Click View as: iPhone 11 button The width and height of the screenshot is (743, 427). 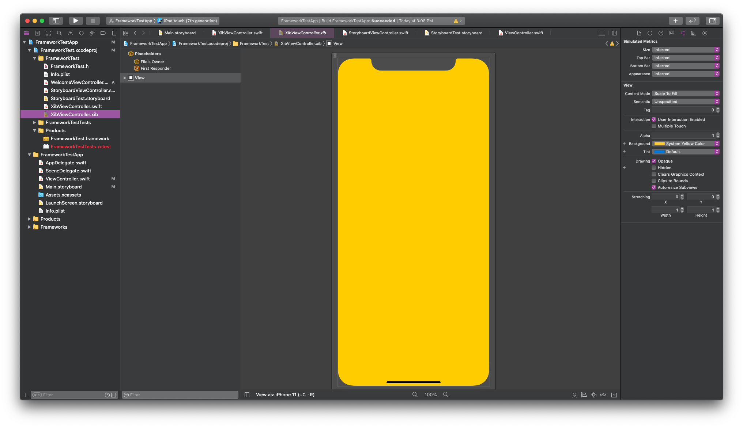[285, 394]
